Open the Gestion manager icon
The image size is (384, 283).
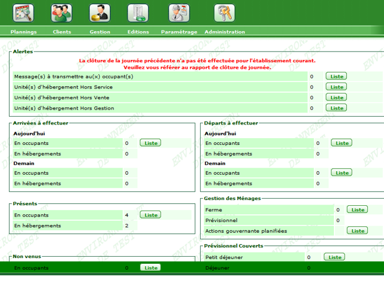(100, 13)
